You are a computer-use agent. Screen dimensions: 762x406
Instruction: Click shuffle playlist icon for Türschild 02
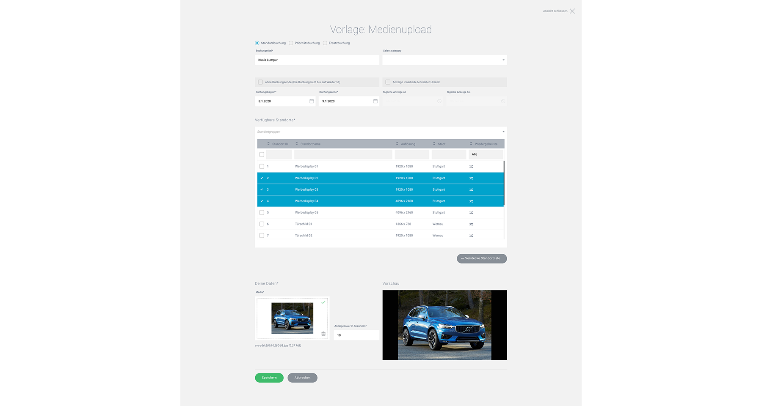tap(471, 236)
